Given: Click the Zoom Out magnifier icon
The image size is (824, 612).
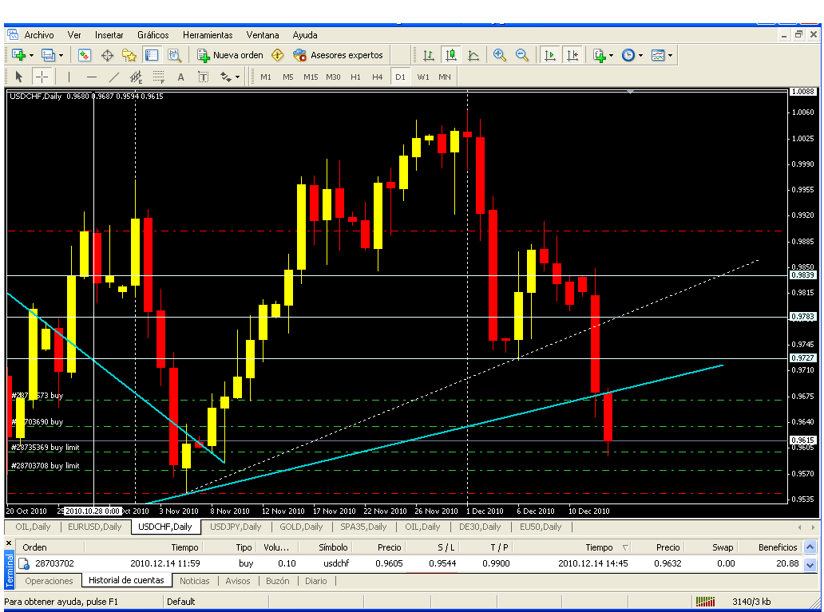Looking at the screenshot, I should pos(522,55).
